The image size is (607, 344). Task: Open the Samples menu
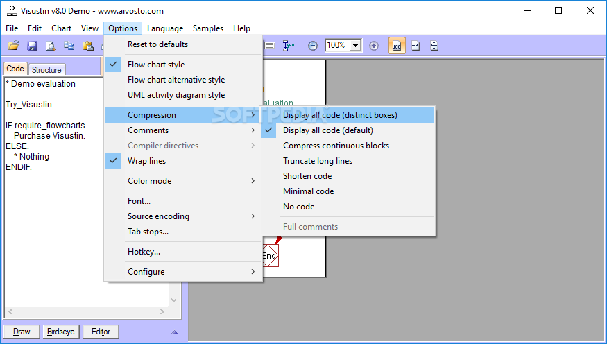(208, 28)
